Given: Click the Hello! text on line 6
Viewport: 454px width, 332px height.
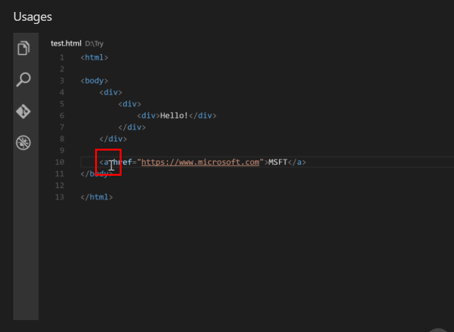Looking at the screenshot, I should (174, 115).
